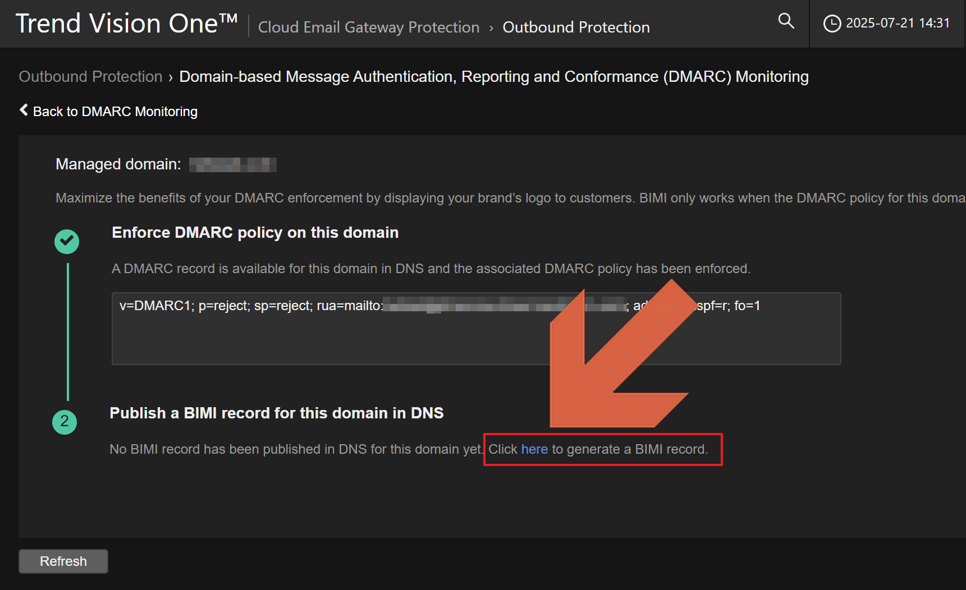Click the Publish a BIMI record heading
Screen dimensions: 966x590
pyautogui.click(x=276, y=413)
